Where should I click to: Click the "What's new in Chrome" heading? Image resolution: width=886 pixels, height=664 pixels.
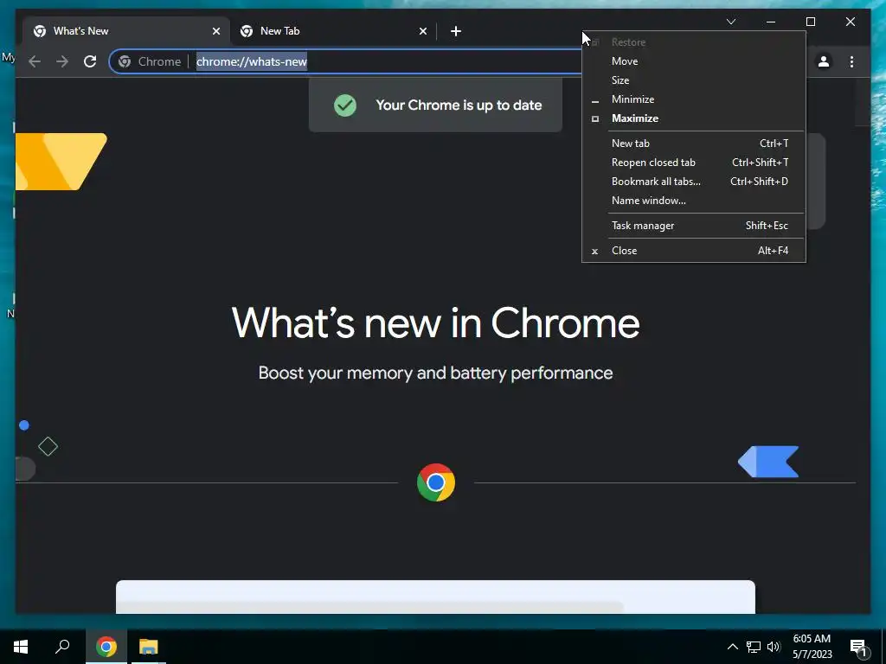[436, 323]
